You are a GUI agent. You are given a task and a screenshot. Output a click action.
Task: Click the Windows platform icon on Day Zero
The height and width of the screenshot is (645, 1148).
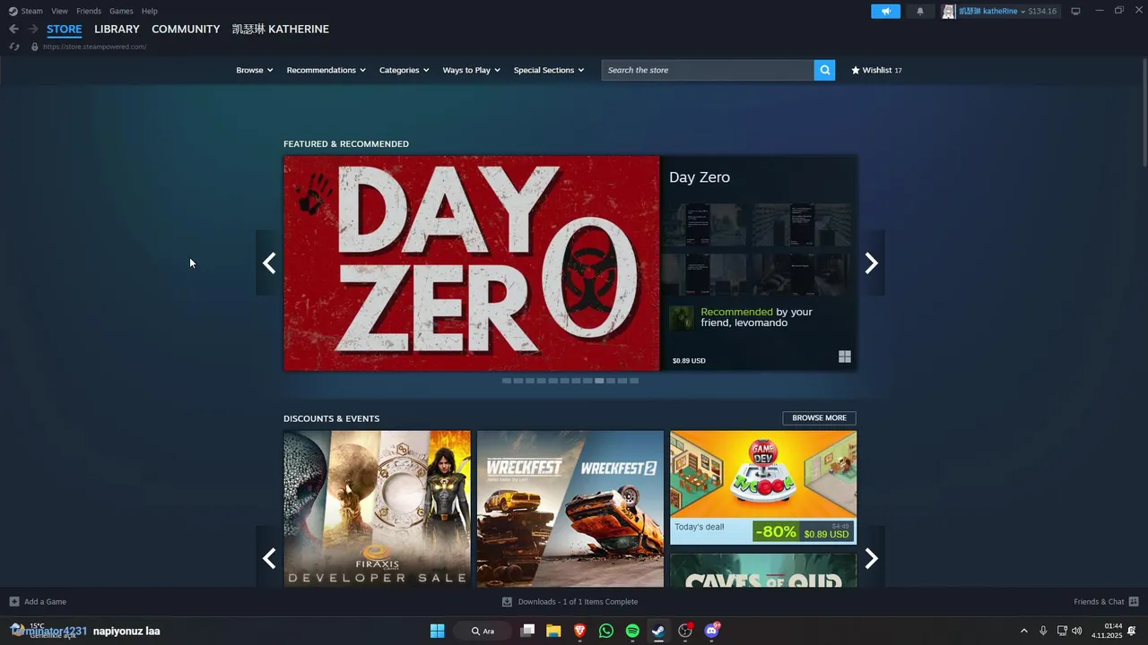844,357
